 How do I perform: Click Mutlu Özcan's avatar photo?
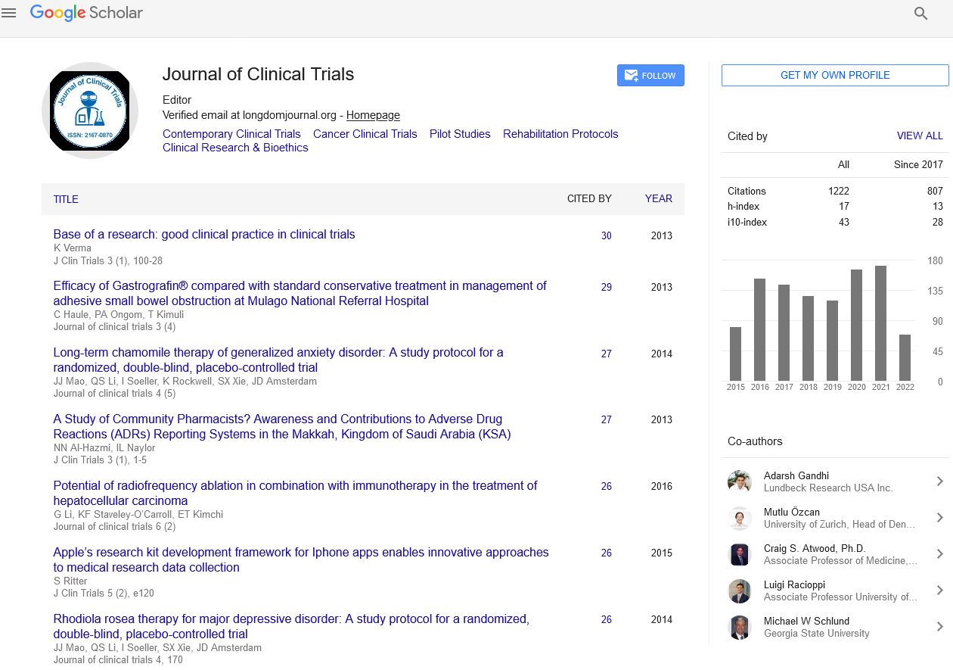[x=739, y=518]
